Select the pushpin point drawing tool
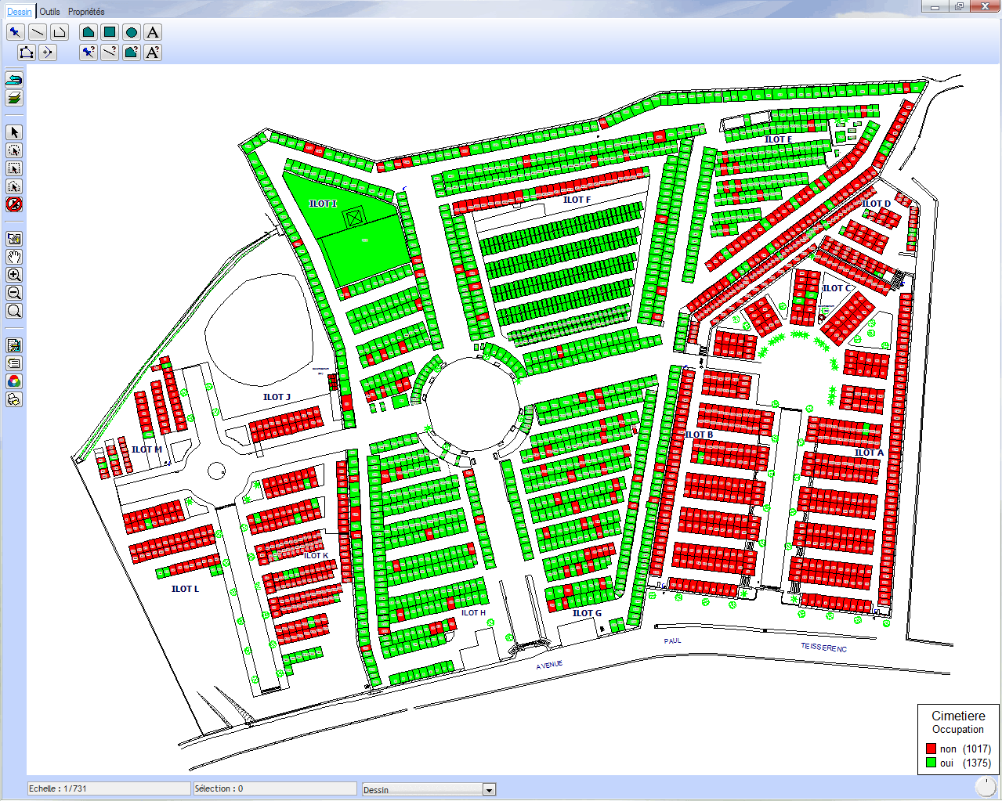 pyautogui.click(x=16, y=32)
